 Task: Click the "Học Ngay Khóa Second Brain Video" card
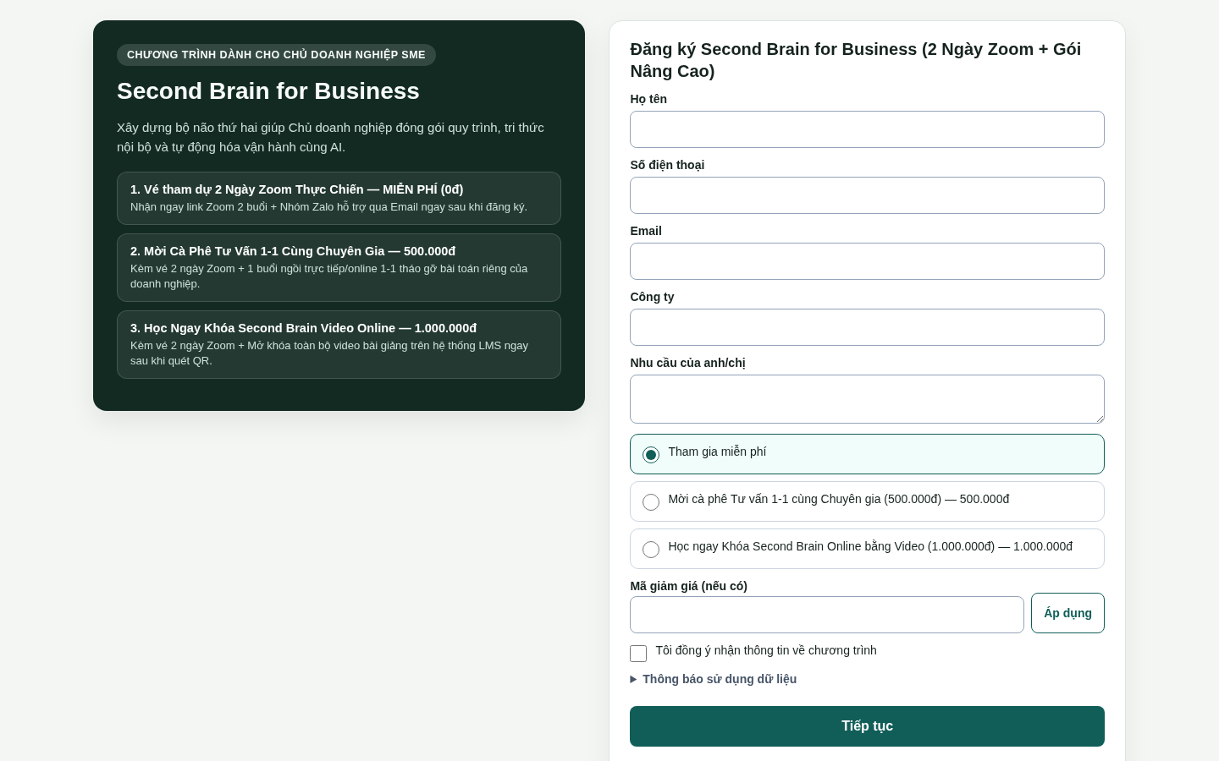(339, 344)
